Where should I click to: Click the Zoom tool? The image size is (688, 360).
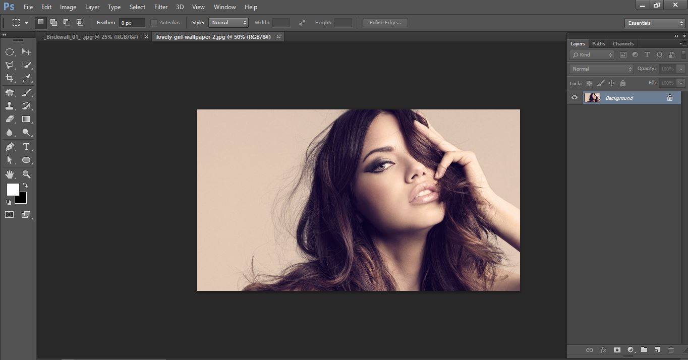pyautogui.click(x=26, y=174)
